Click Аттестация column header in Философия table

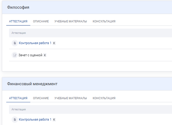point(19,33)
